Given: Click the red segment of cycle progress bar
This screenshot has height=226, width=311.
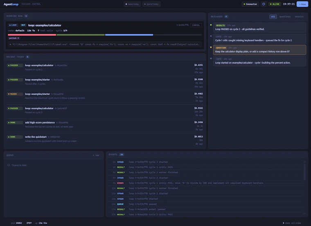Looking at the screenshot, I should (32, 35).
